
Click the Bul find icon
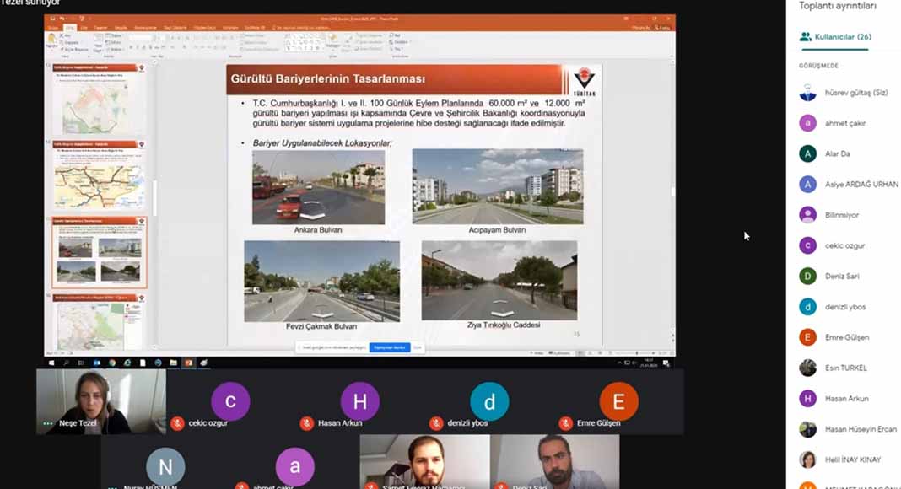pyautogui.click(x=396, y=35)
